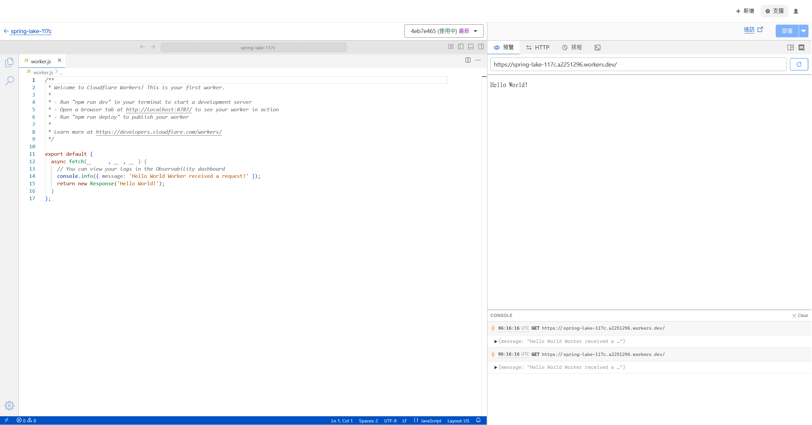The height and width of the screenshot is (425, 812).
Task: Expand the deploy button arrow menu
Action: pos(804,31)
